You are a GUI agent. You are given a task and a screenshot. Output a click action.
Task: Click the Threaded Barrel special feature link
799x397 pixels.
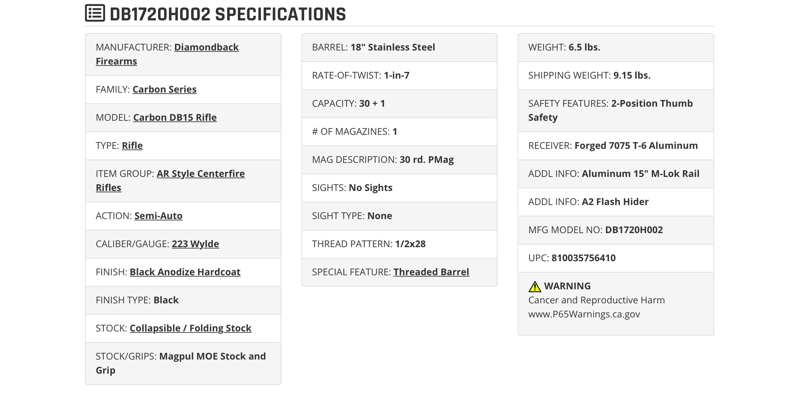(431, 272)
